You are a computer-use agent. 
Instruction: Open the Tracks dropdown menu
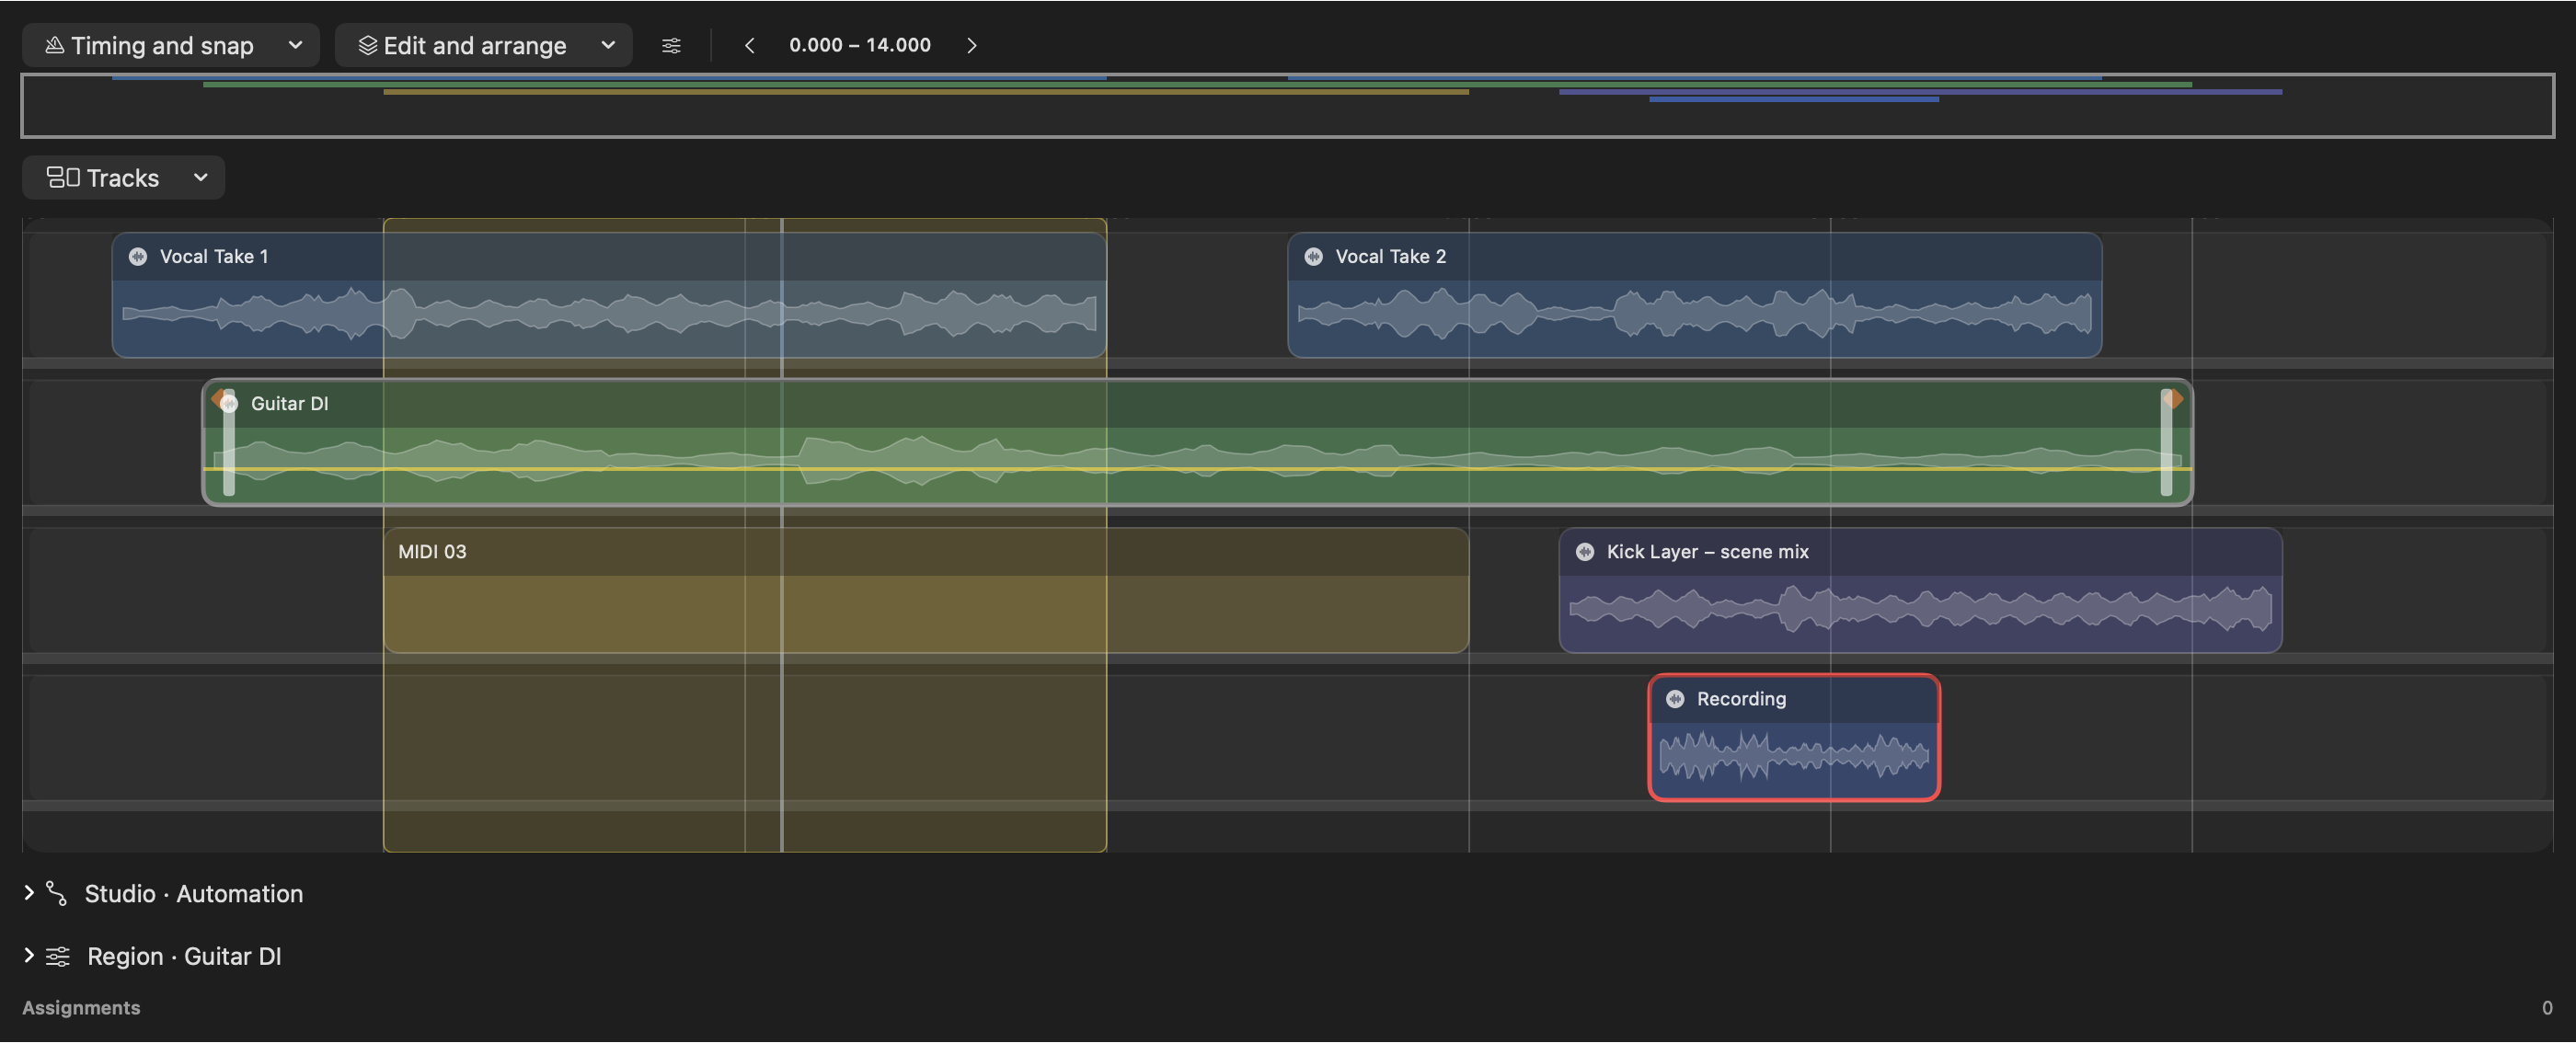pos(123,178)
